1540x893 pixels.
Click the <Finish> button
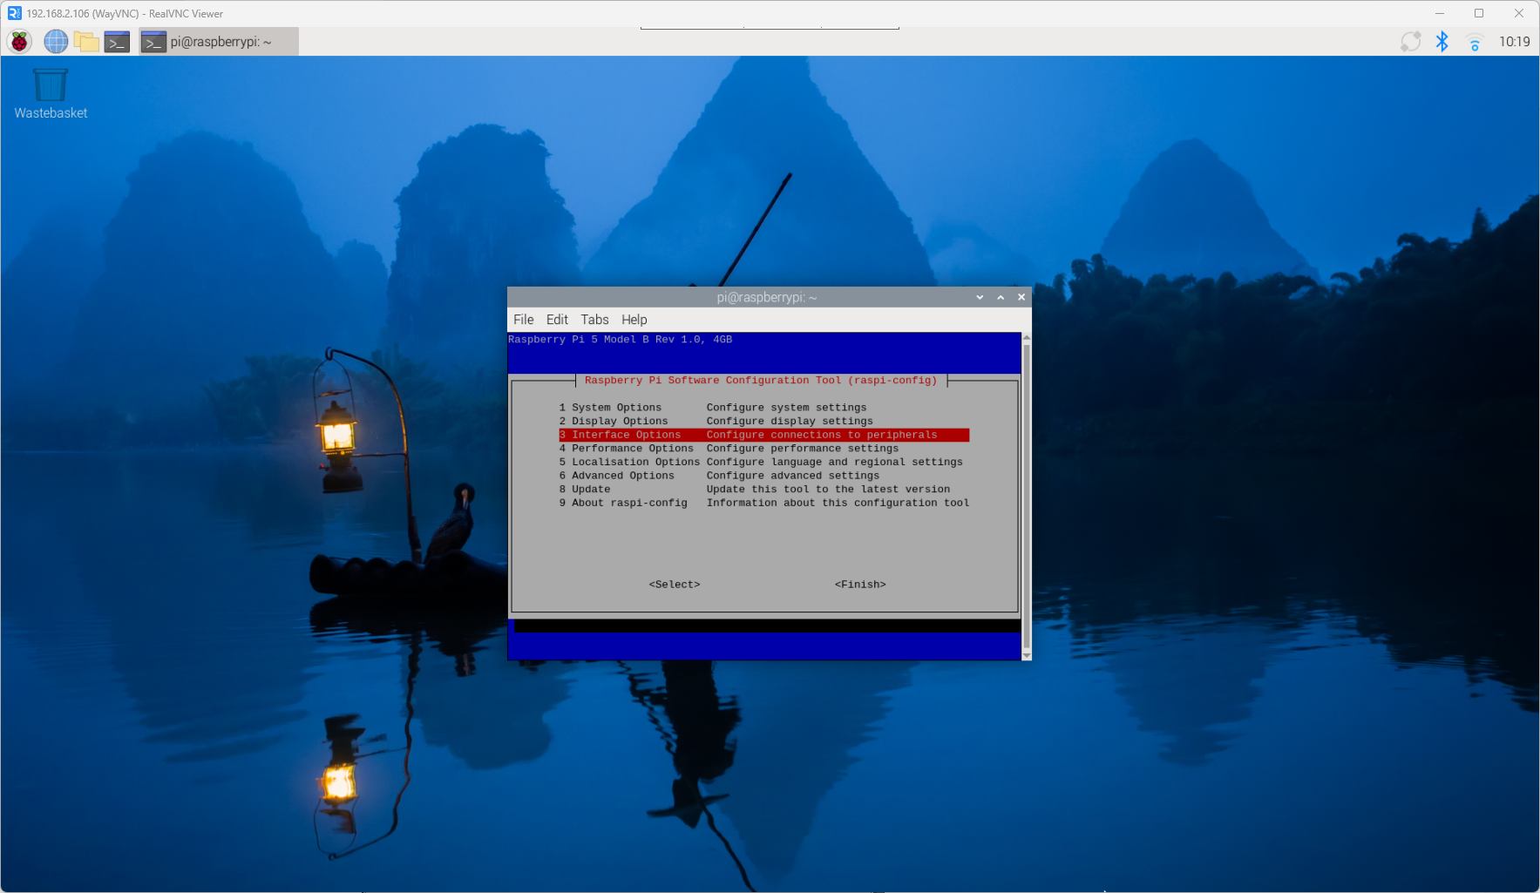point(860,585)
